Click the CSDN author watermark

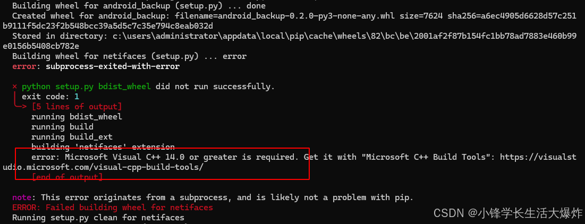[x=508, y=213]
